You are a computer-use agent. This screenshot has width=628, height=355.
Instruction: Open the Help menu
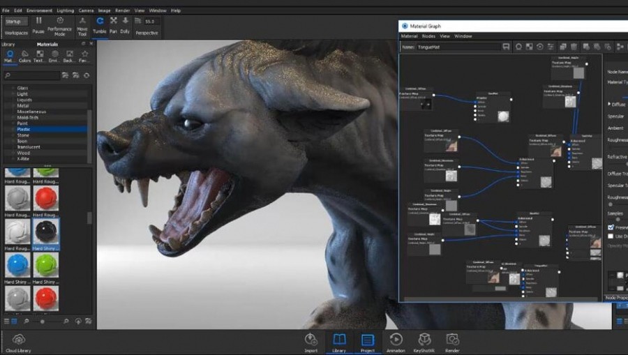click(176, 10)
